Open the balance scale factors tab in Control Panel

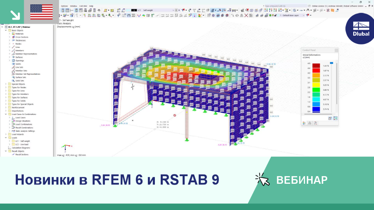click(x=310, y=123)
